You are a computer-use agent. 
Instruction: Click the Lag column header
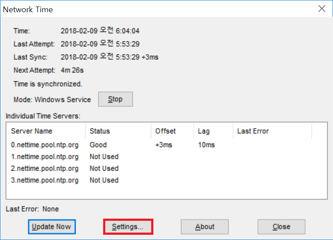point(213,131)
